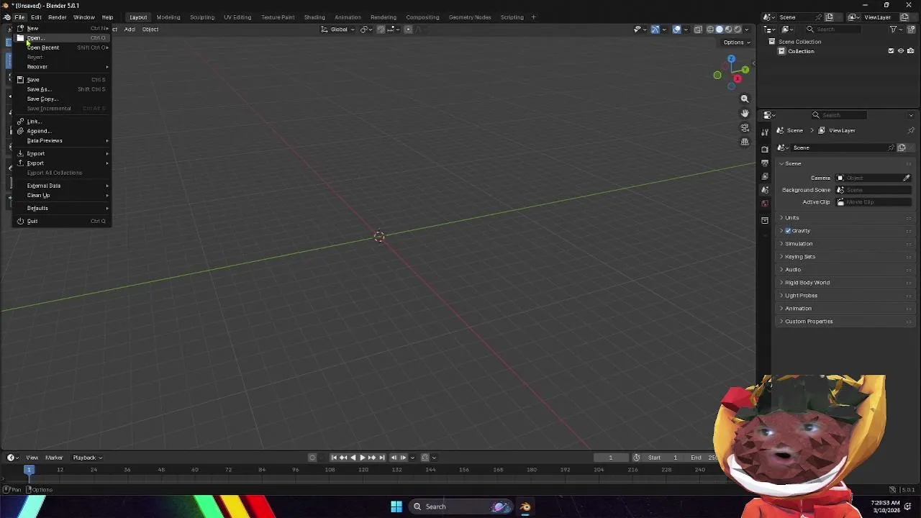921x518 pixels.
Task: Expand the Simulation panel
Action: coord(844,244)
